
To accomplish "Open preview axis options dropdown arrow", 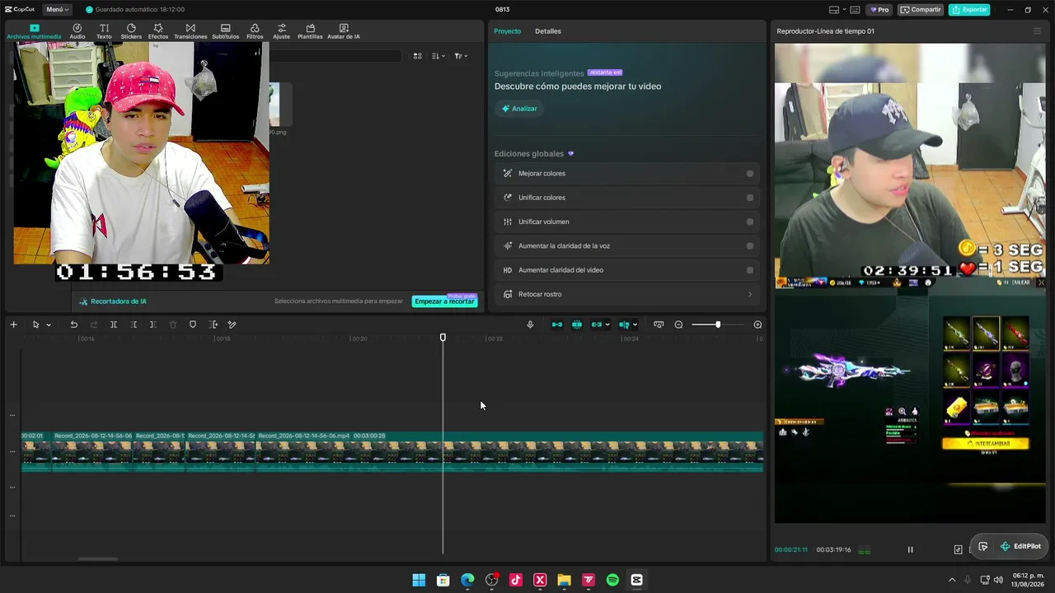I will 635,325.
